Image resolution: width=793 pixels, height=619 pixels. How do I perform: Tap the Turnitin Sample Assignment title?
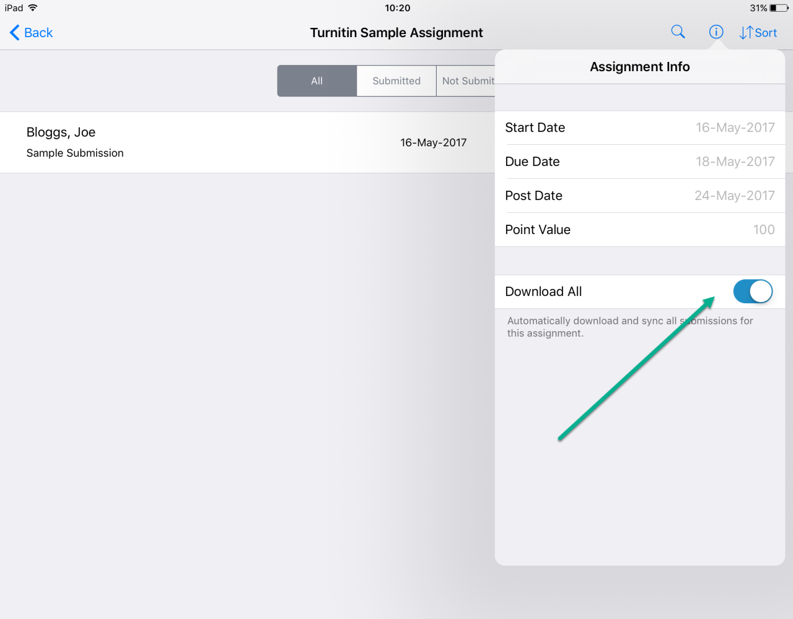click(x=396, y=33)
